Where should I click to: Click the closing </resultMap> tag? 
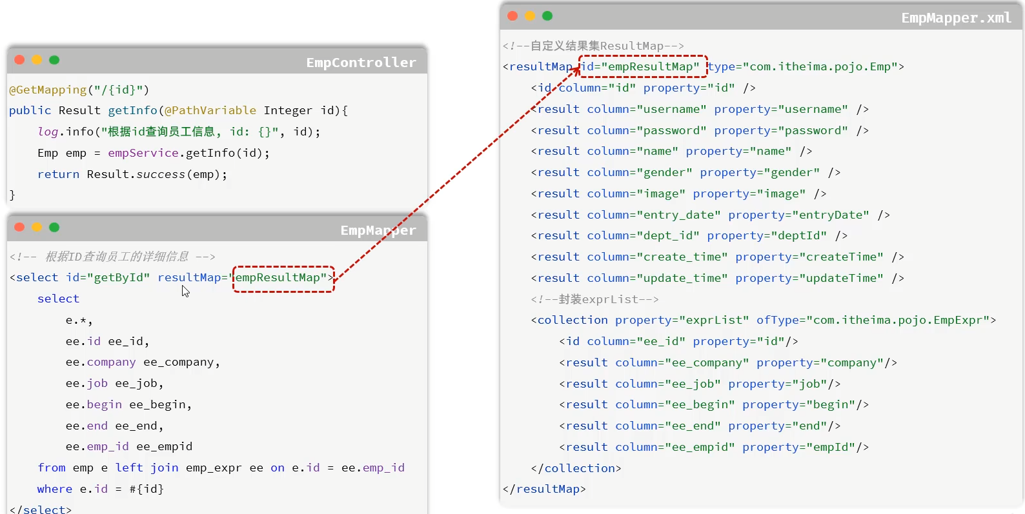(544, 489)
